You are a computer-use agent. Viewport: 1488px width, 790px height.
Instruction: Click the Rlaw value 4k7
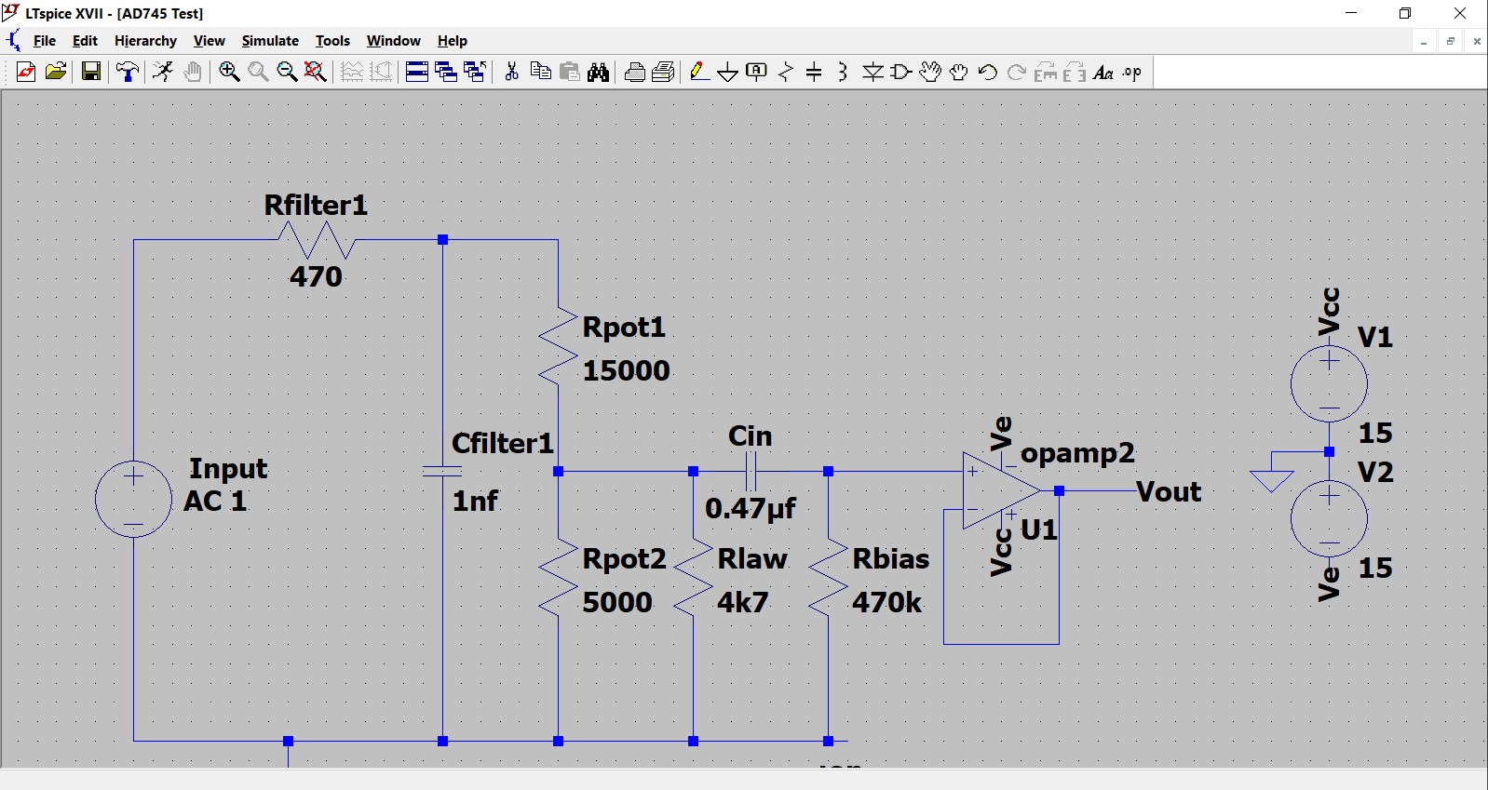pos(743,602)
